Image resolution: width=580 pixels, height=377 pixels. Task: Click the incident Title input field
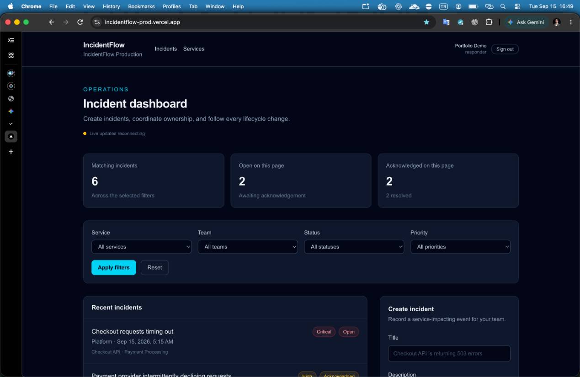tap(449, 354)
